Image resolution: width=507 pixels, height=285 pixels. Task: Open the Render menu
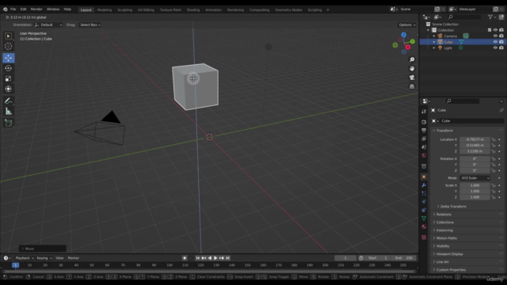coord(36,9)
